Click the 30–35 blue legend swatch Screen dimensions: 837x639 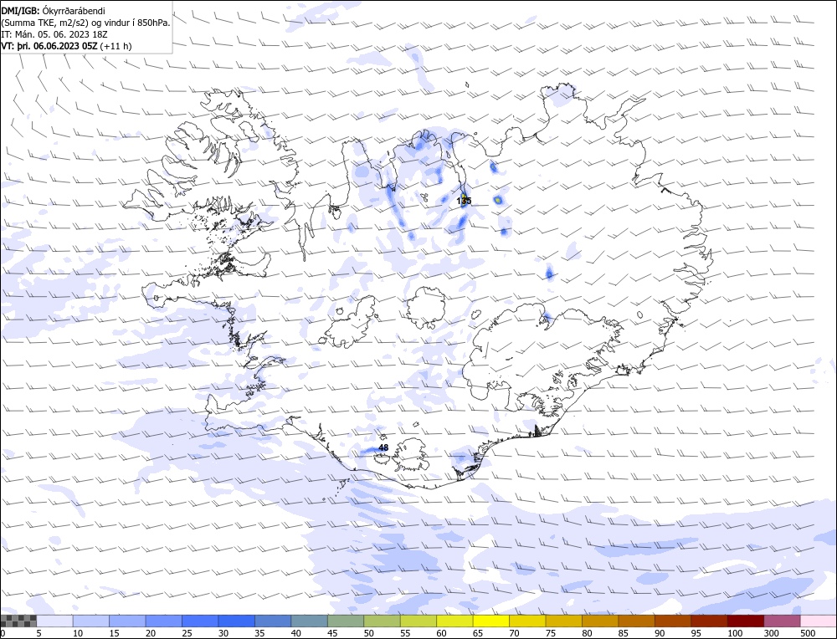pos(237,621)
